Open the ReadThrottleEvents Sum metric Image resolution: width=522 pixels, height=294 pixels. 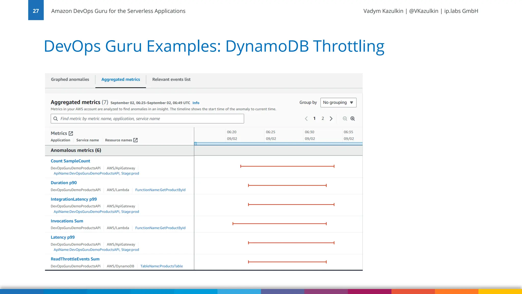[75, 259]
